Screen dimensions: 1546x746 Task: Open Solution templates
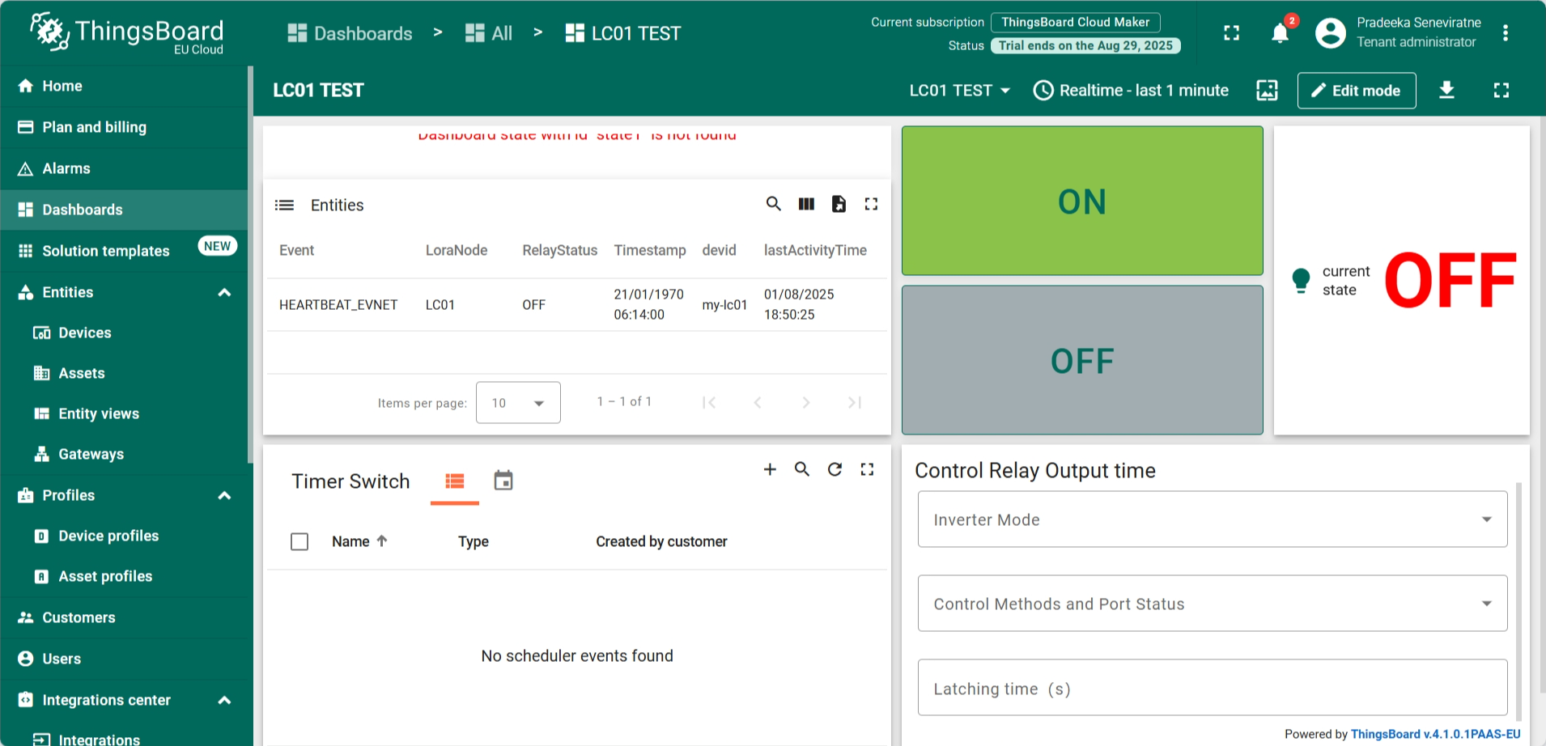(124, 251)
